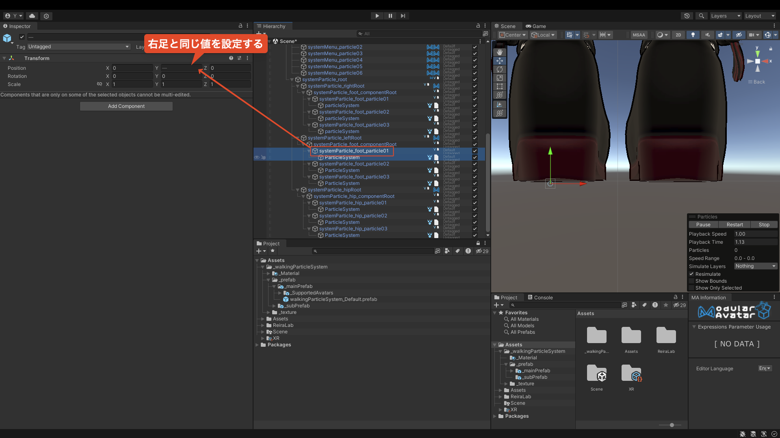Image resolution: width=780 pixels, height=438 pixels.
Task: Collapse the systemParticle_rightRoot tree node
Action: click(x=298, y=86)
